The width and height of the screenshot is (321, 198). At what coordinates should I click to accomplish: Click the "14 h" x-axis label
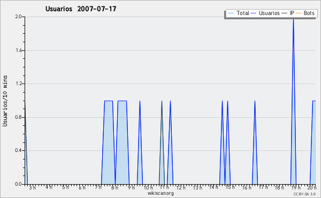[213, 187]
